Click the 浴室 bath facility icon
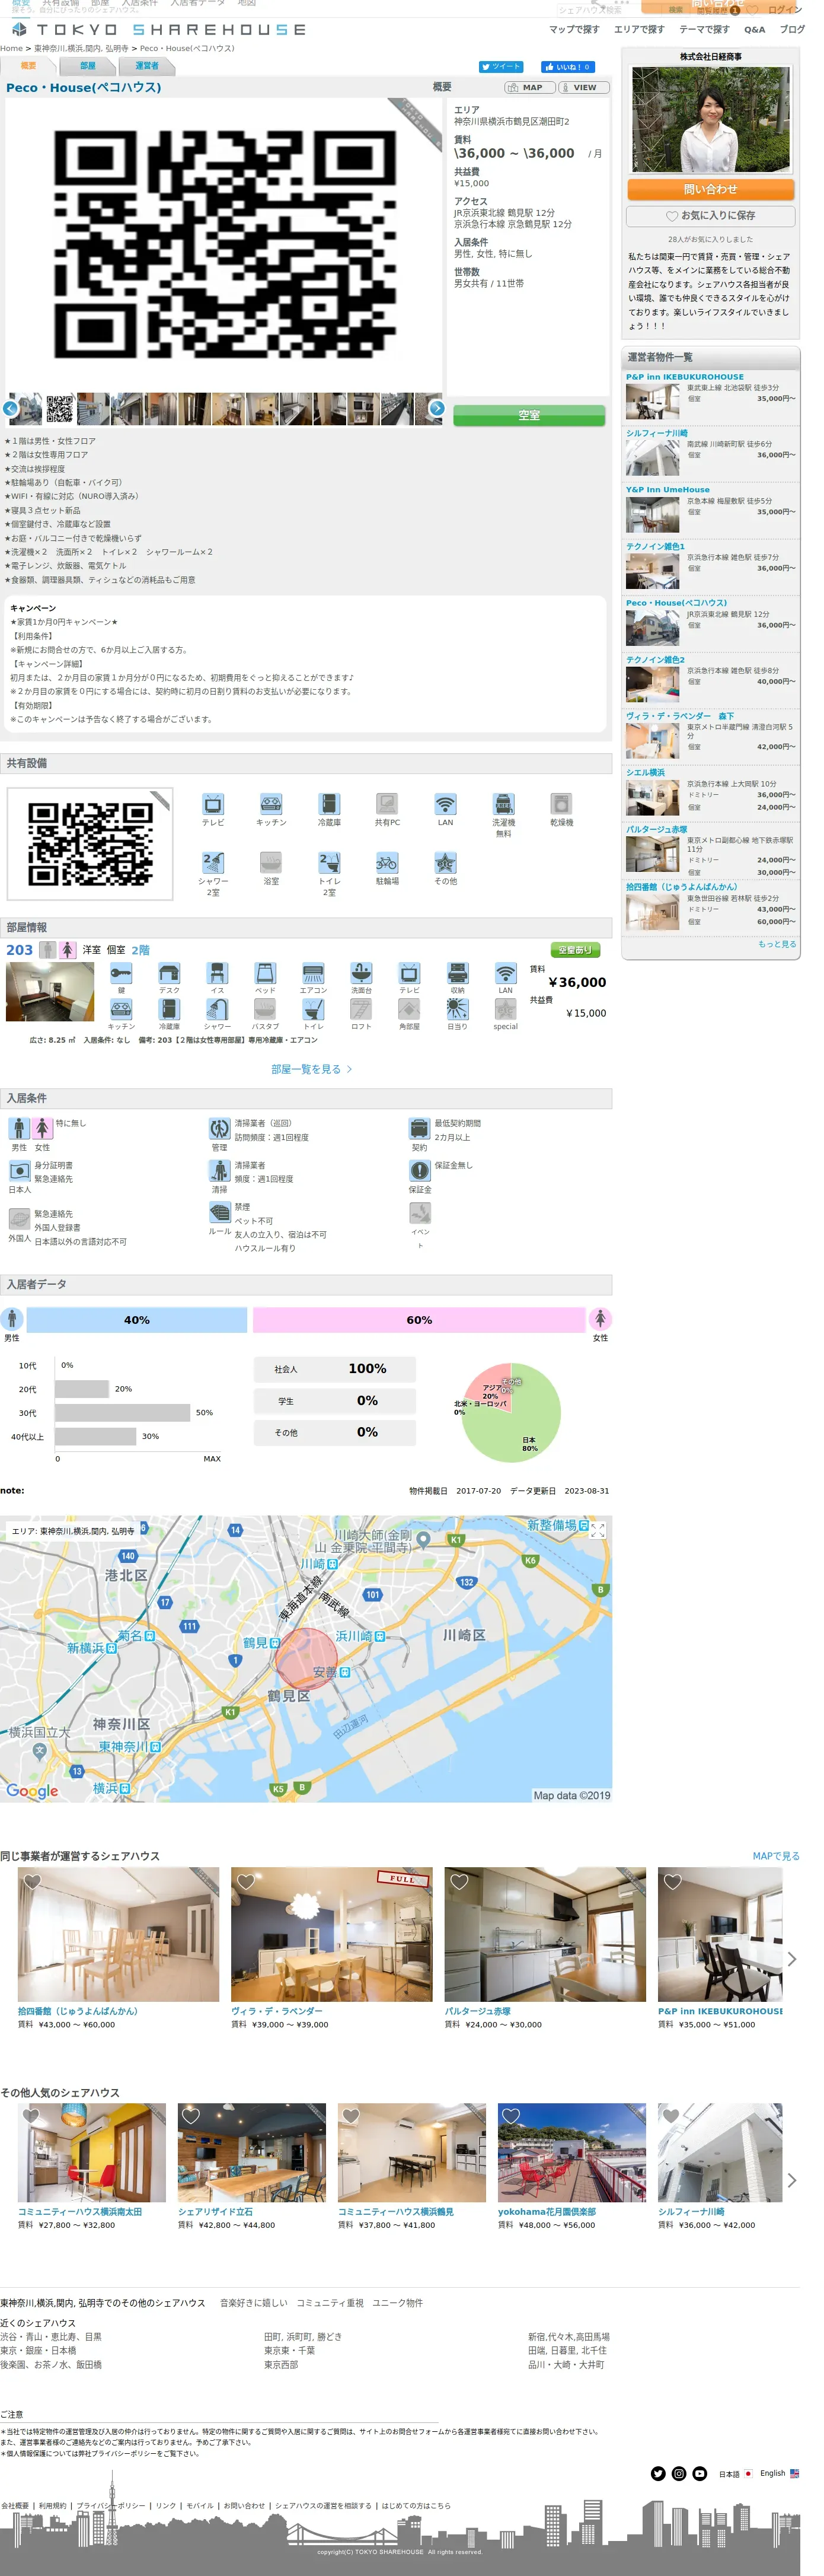824x2576 pixels. [271, 863]
